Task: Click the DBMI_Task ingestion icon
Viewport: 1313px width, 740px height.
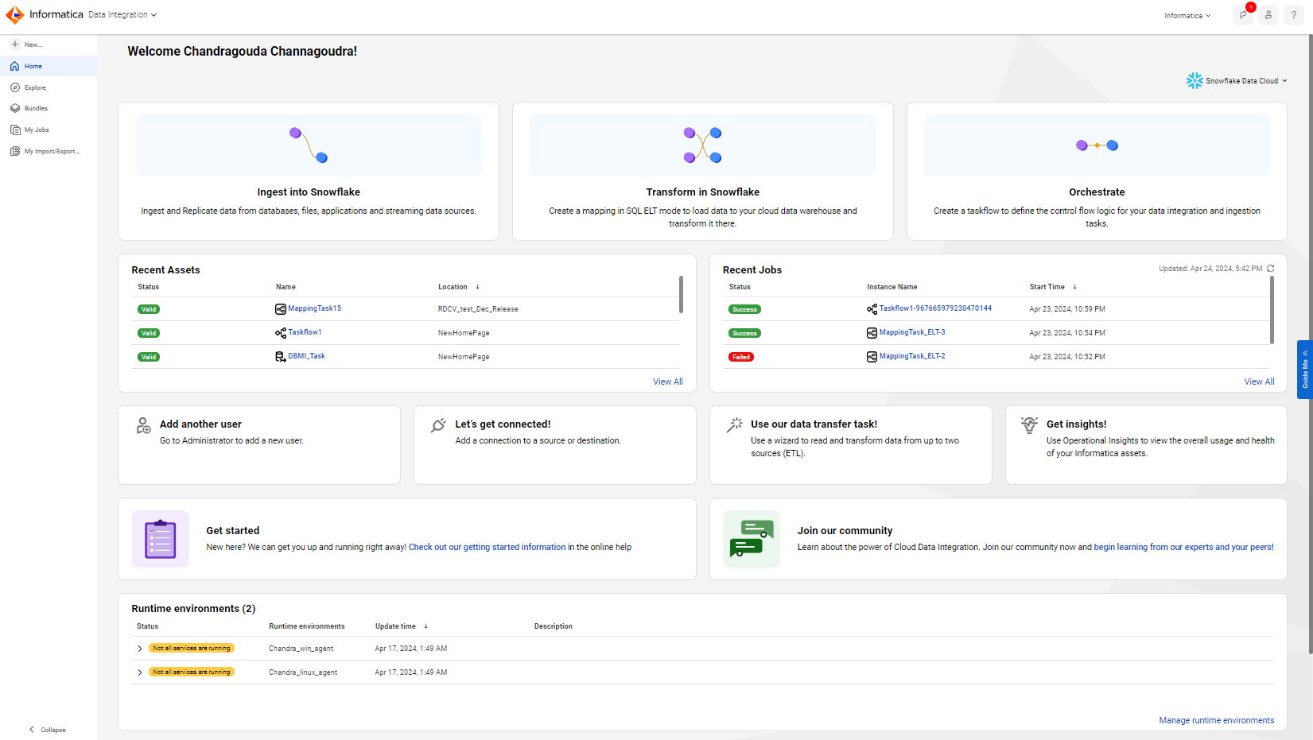Action: (280, 357)
